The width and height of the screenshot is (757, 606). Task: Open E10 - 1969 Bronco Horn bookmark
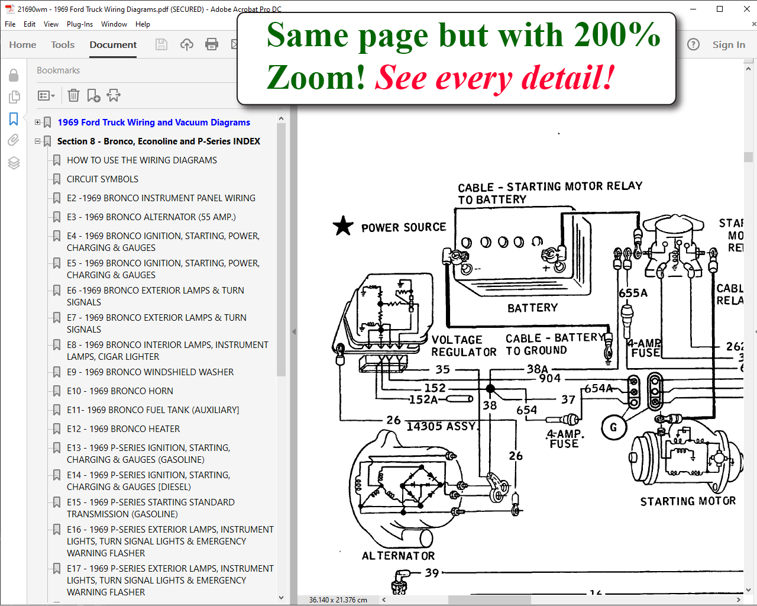[x=119, y=391]
